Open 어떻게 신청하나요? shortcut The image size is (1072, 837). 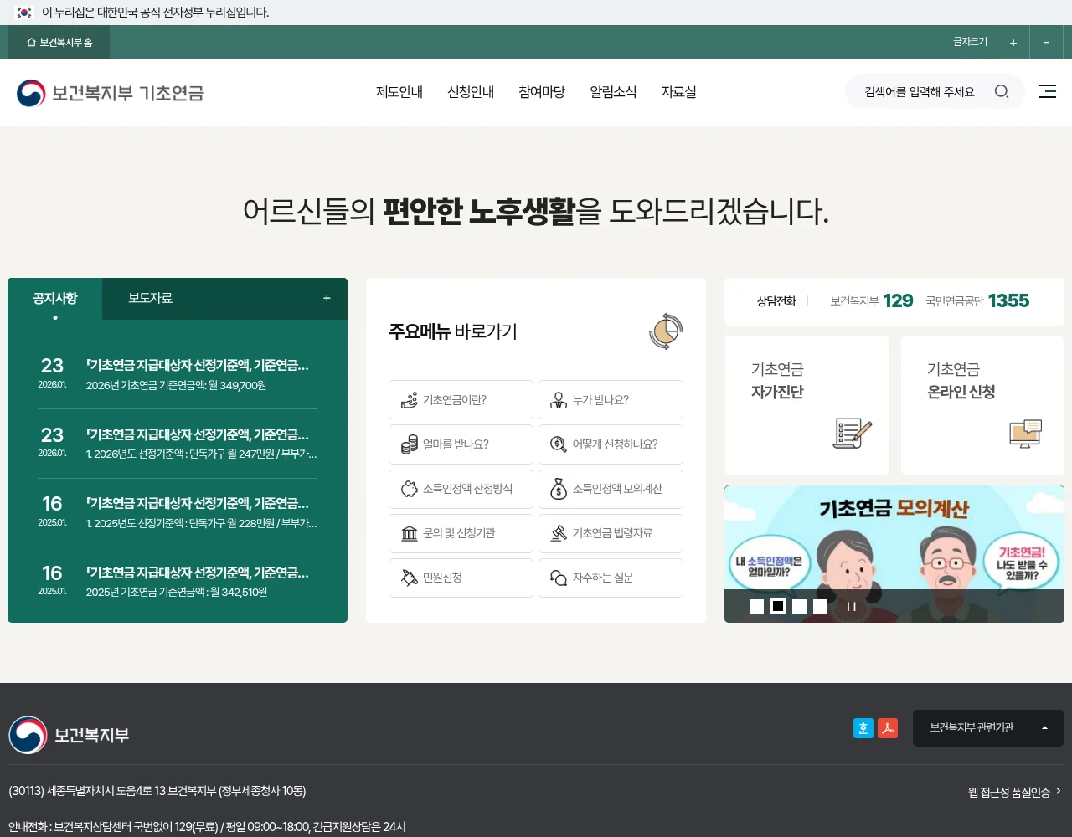pyautogui.click(x=611, y=444)
